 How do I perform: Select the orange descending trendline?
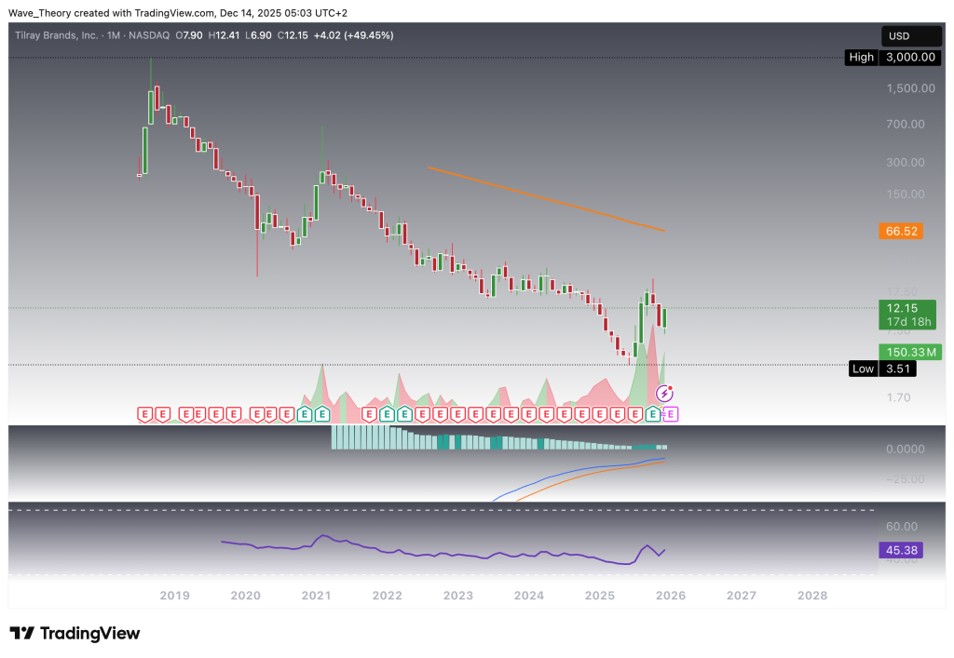pyautogui.click(x=545, y=198)
